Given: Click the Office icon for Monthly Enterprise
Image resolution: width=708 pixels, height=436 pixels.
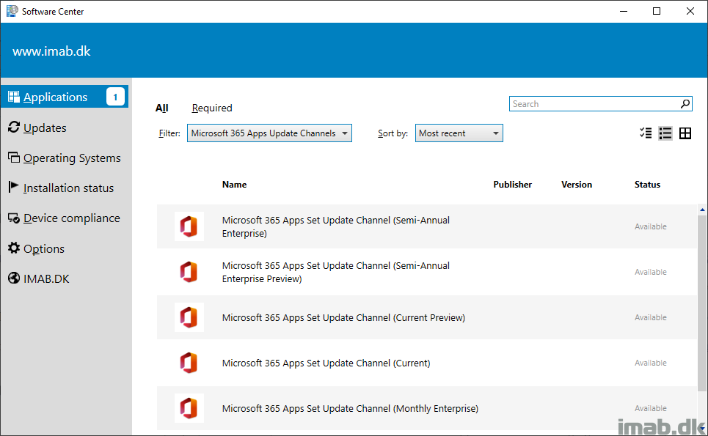Looking at the screenshot, I should point(189,408).
